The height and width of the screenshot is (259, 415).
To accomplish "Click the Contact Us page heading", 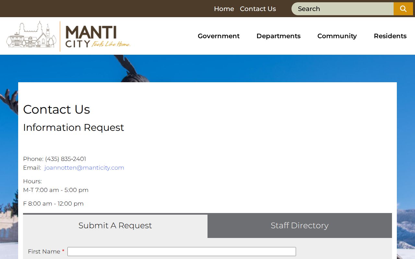I will tap(56, 109).
